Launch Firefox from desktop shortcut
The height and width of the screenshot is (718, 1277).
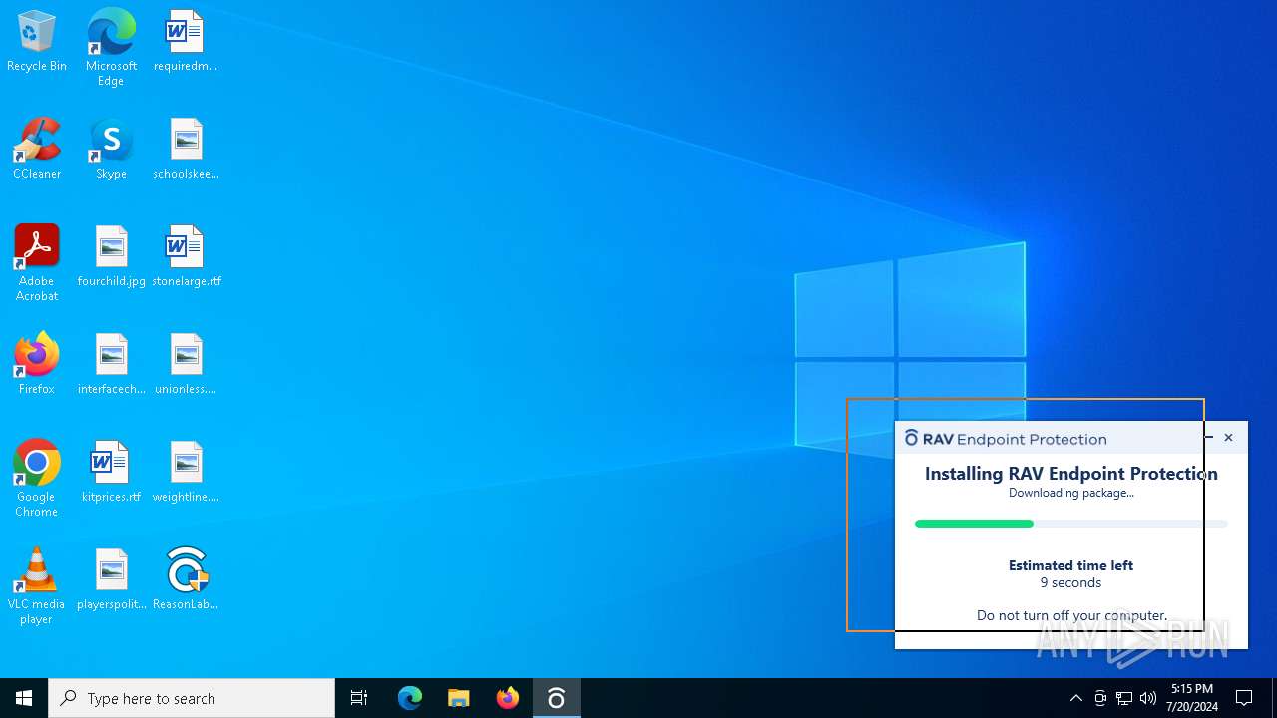37,365
